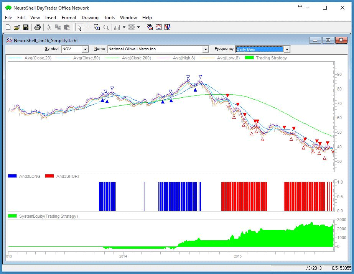Open the Name dropdown list
This screenshot has width=354, height=274.
coord(206,49)
